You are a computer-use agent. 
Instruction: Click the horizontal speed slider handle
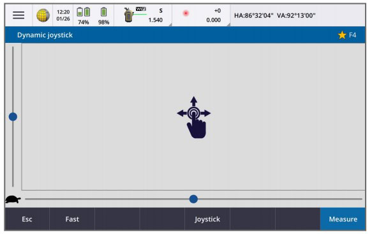193,199
